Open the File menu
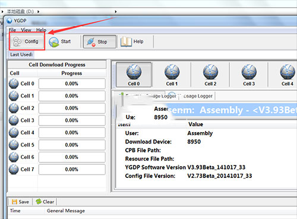Image resolution: width=297 pixels, height=219 pixels. (x=12, y=30)
